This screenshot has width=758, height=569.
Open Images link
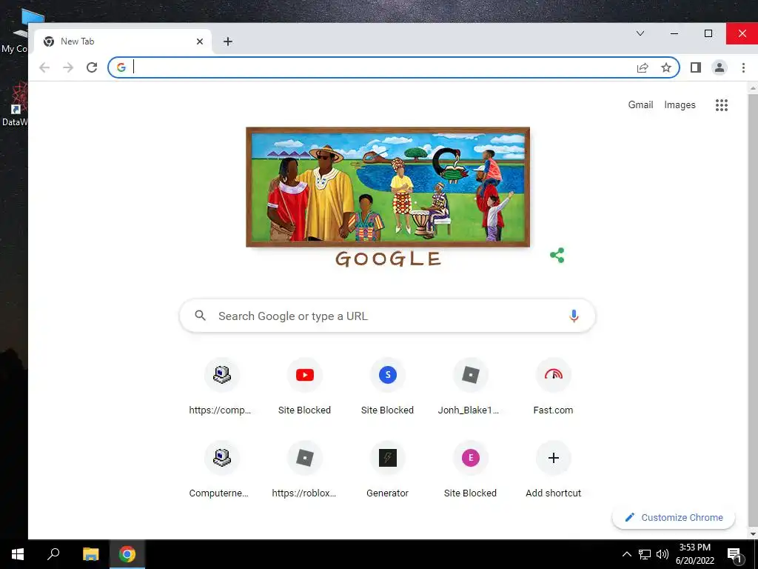click(x=680, y=105)
